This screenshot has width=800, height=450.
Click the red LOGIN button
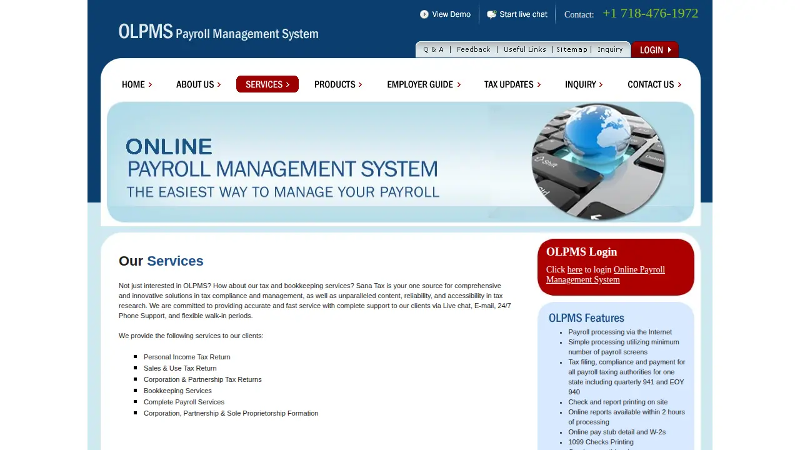click(655, 50)
